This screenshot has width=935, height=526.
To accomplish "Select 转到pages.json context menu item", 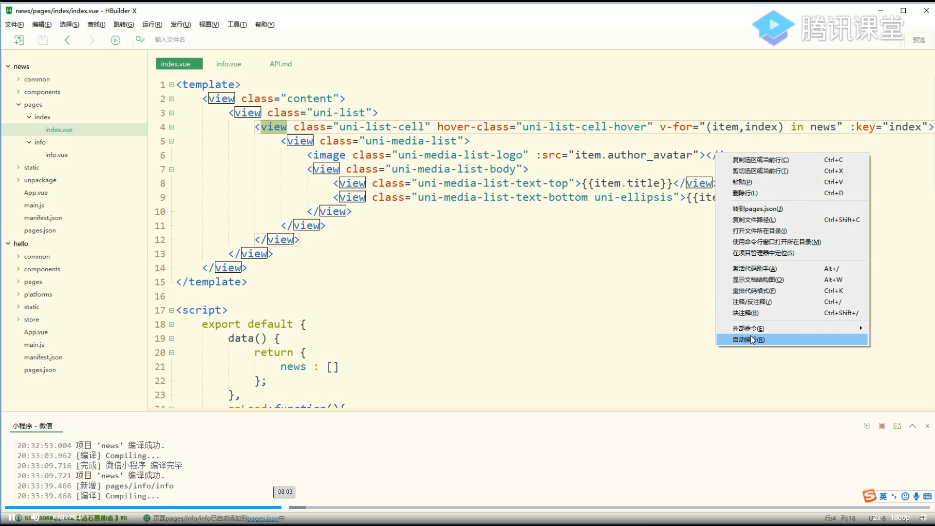I will pos(757,208).
